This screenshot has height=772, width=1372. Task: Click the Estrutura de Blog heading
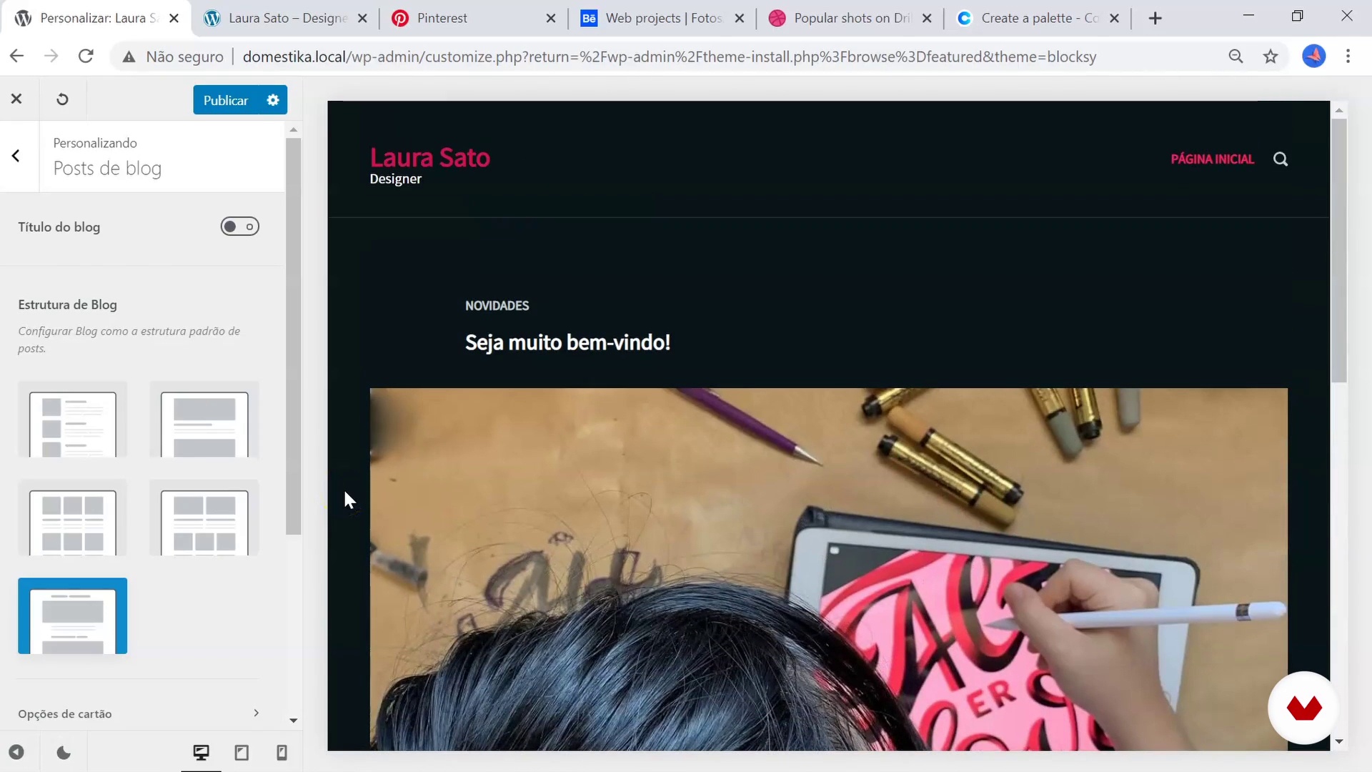click(67, 305)
